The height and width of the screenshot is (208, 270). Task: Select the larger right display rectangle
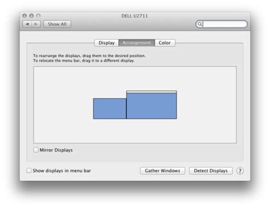click(x=151, y=105)
